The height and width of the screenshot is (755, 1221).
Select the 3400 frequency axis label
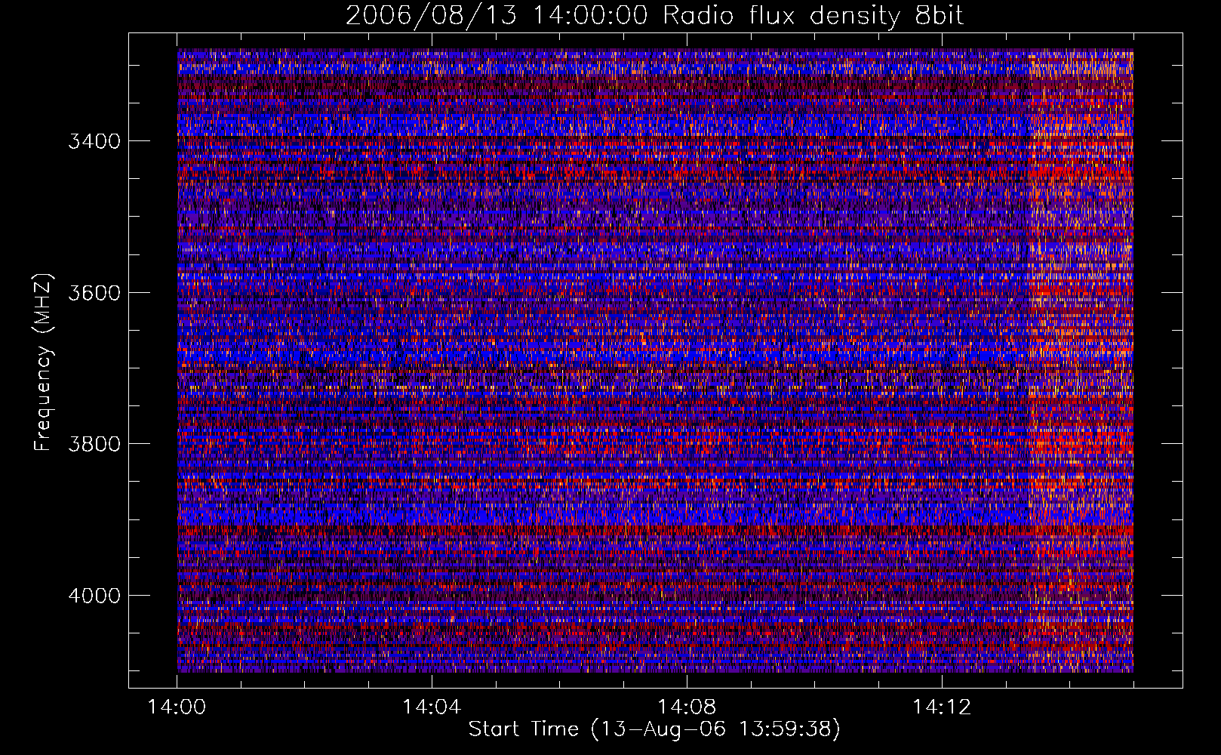click(x=94, y=142)
